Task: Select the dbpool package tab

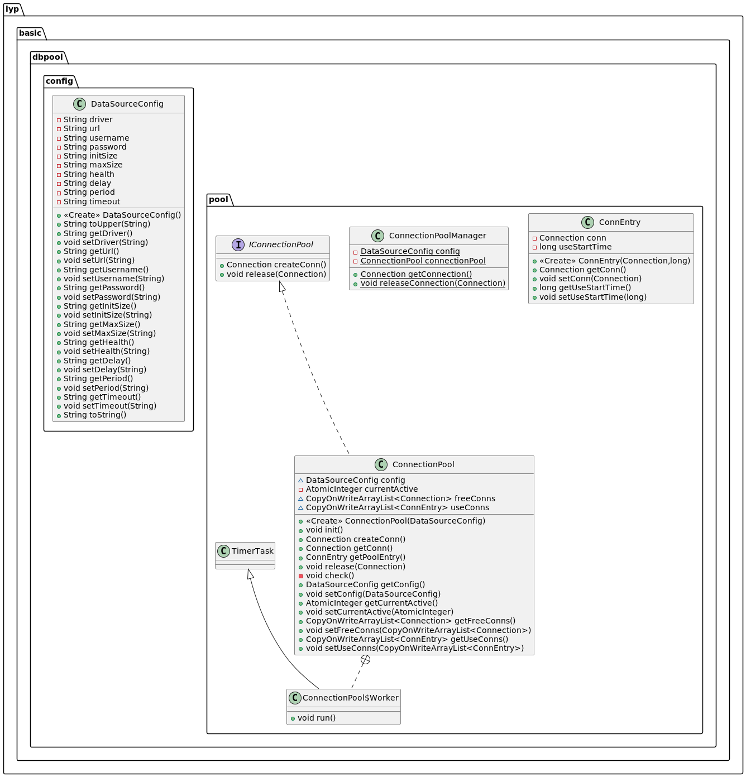Action: coord(47,57)
